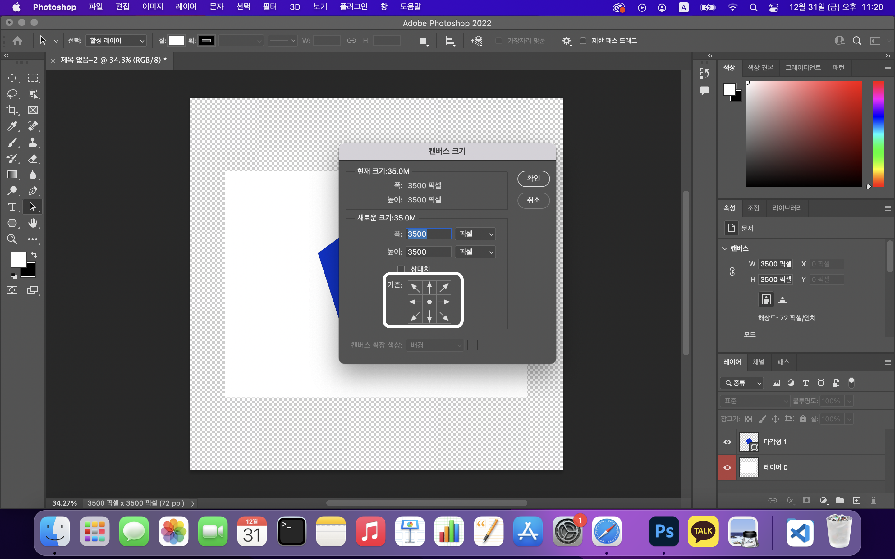This screenshot has width=895, height=559.
Task: Select the Object Selection tool
Action: (x=33, y=94)
